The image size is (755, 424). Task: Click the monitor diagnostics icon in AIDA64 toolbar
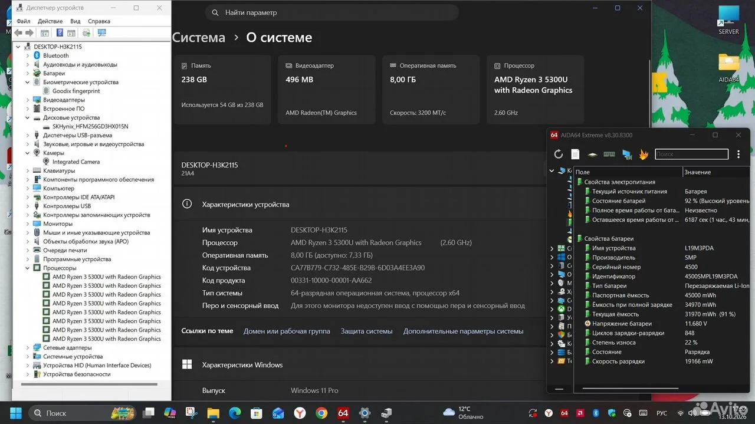626,155
